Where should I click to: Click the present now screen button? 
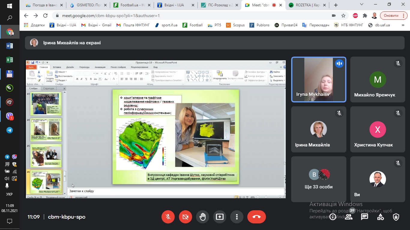tap(220, 217)
